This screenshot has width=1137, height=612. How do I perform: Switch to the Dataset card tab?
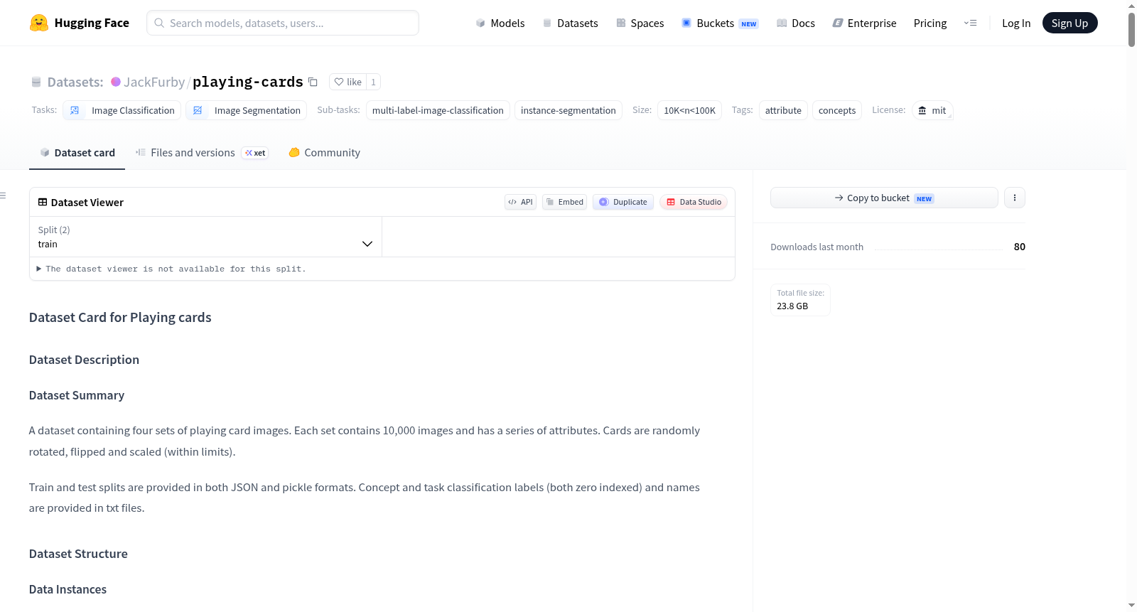point(77,153)
